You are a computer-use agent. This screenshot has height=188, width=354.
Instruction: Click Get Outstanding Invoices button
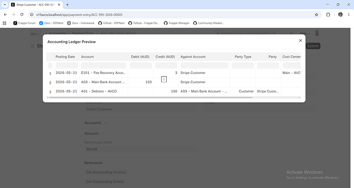(106, 172)
